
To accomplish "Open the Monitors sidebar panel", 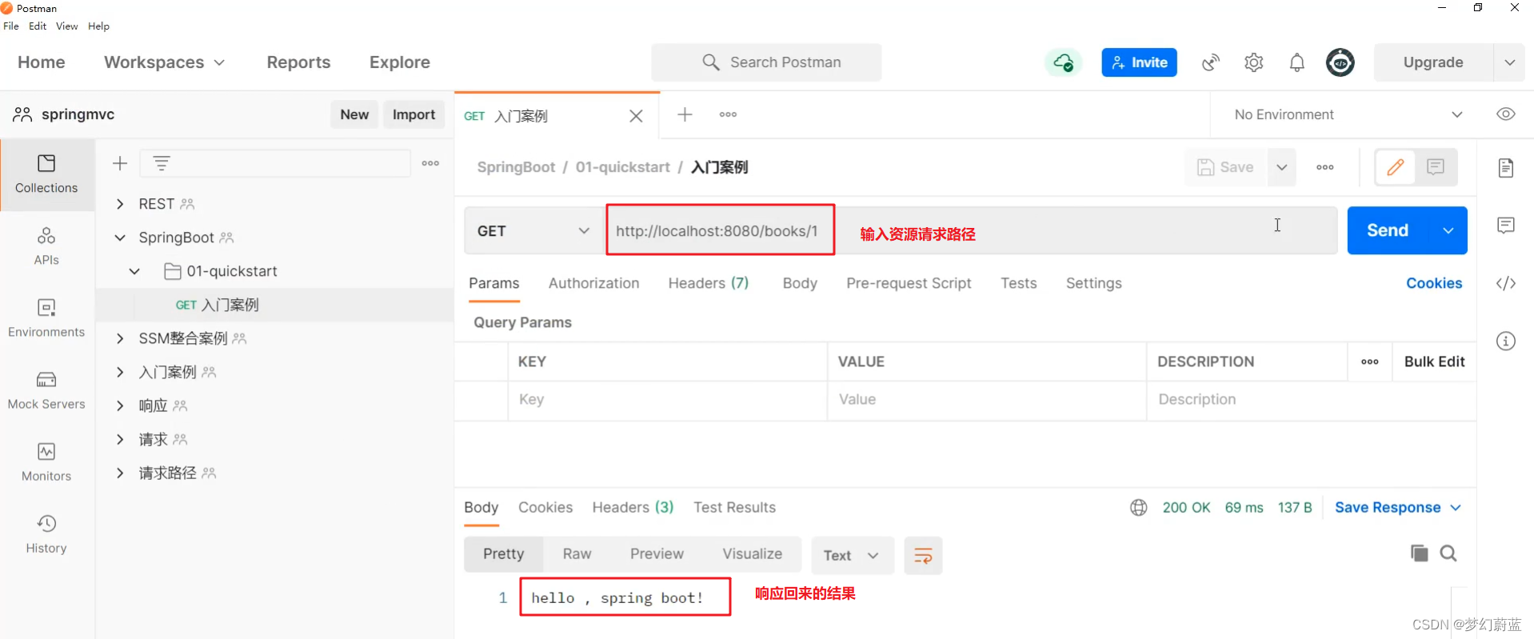I will point(46,462).
